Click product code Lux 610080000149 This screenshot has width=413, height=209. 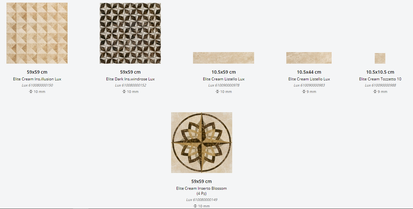(202, 200)
